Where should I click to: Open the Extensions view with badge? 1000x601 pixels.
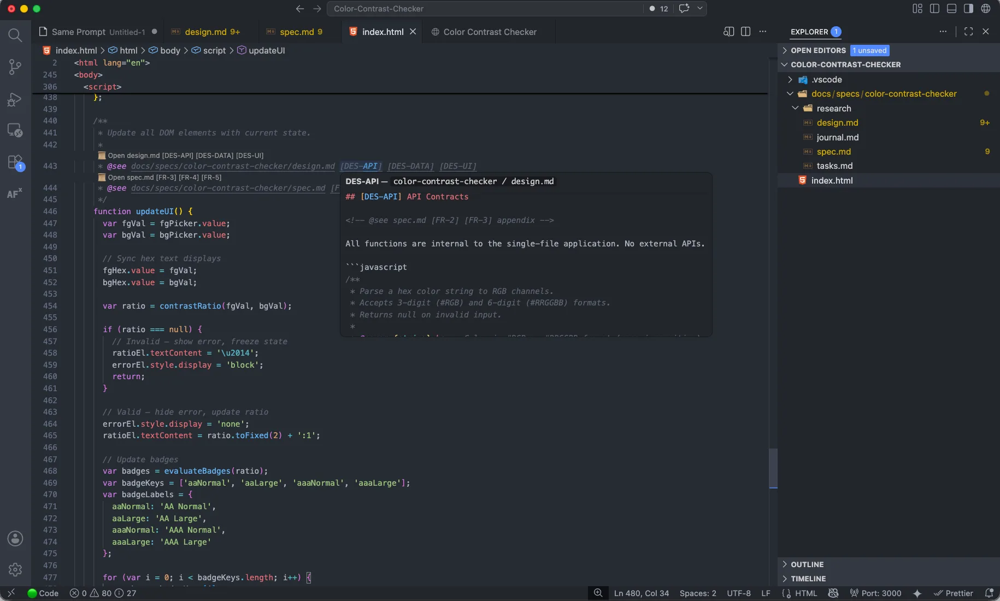pyautogui.click(x=15, y=163)
